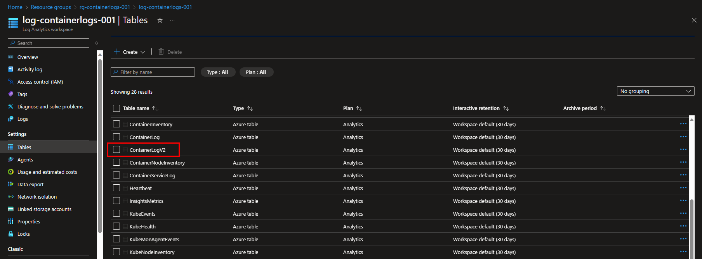Open the No grouping dropdown
The width and height of the screenshot is (702, 259).
click(x=655, y=91)
